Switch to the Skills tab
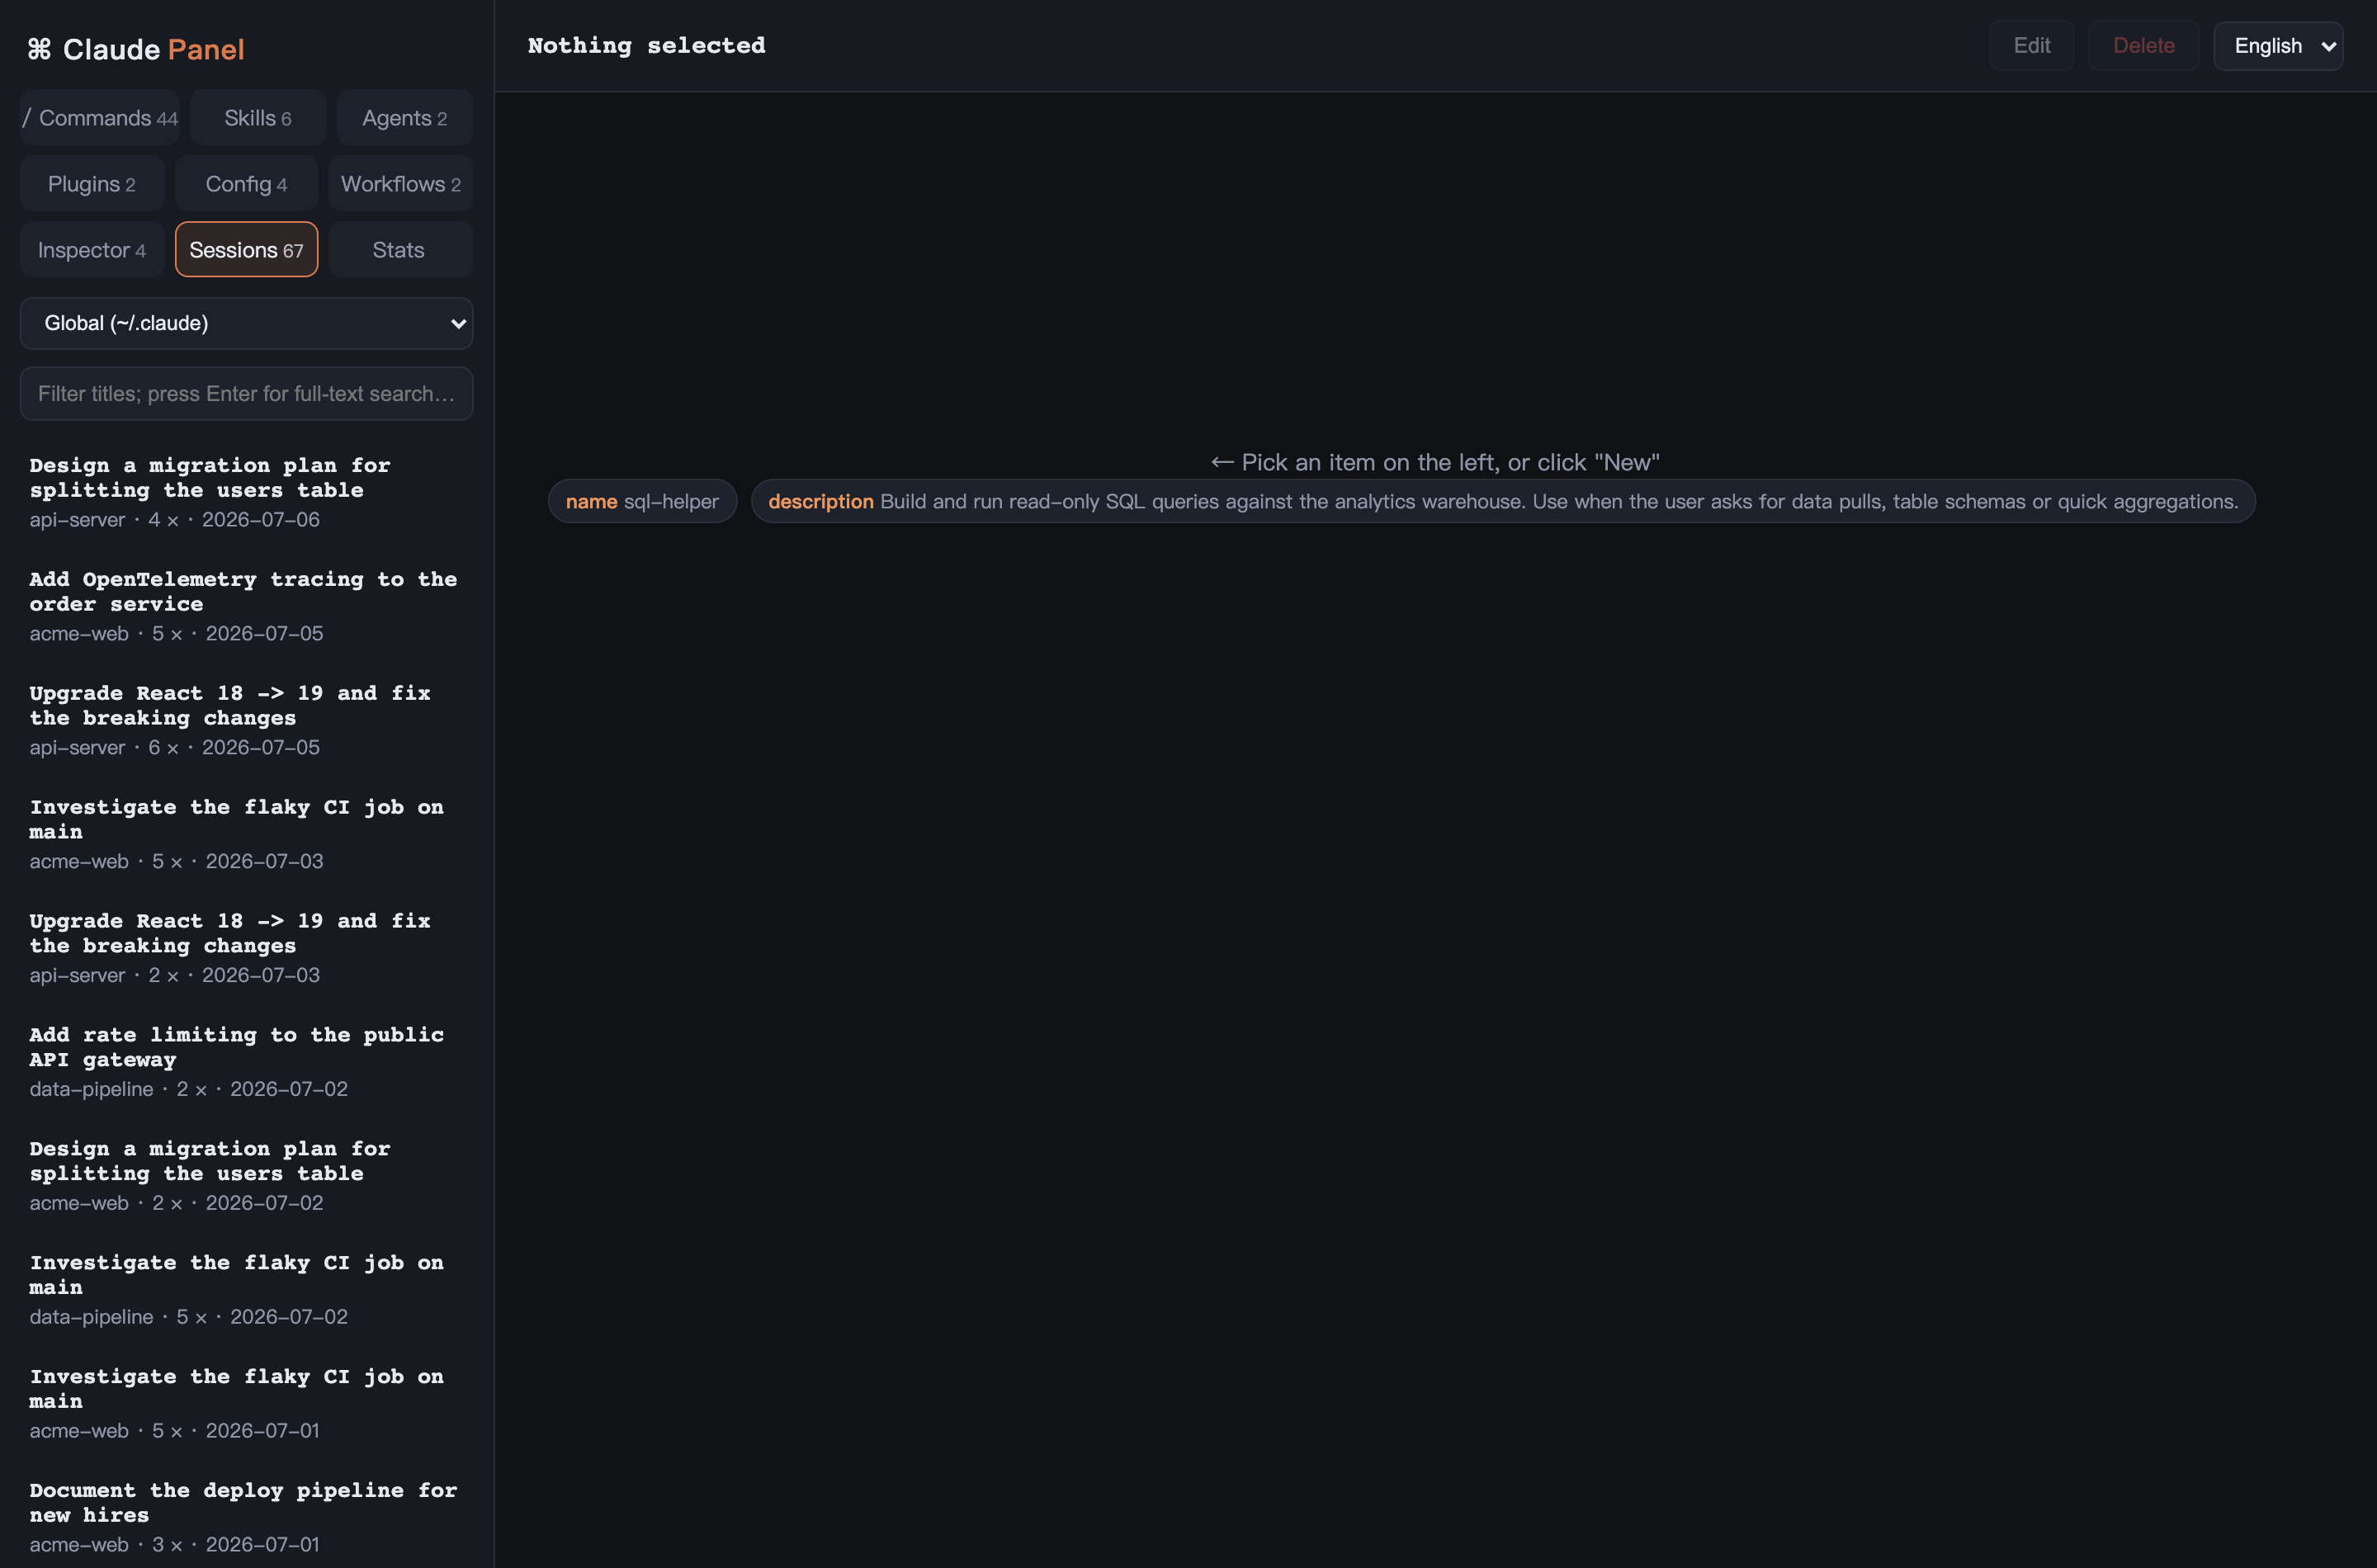Screen dimensions: 2377x1568 pos(258,118)
